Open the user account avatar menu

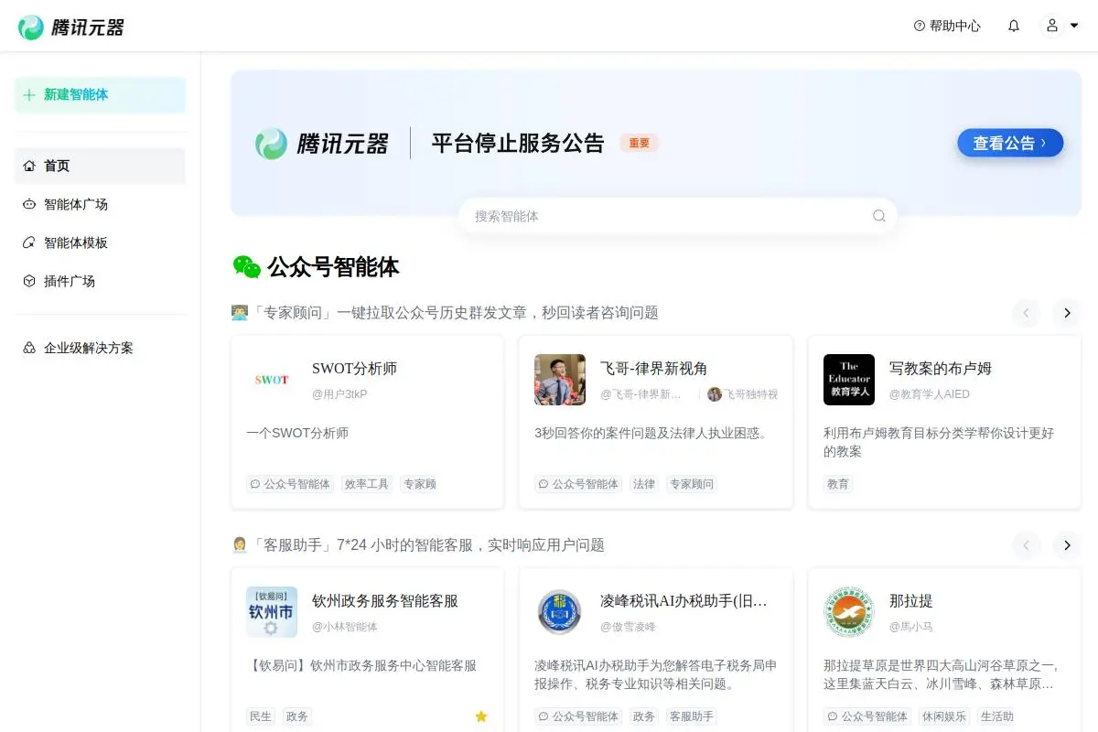tap(1052, 26)
